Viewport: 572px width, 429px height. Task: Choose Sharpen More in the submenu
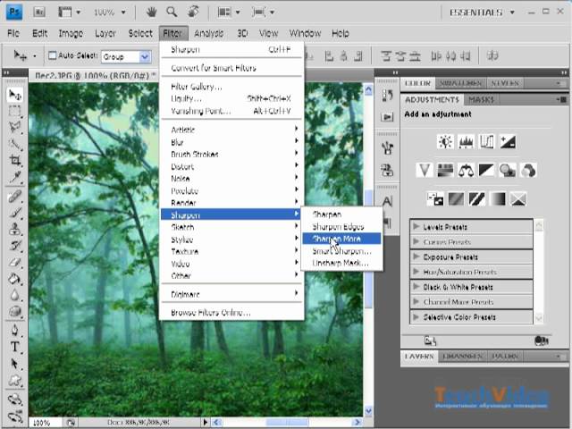coord(341,239)
